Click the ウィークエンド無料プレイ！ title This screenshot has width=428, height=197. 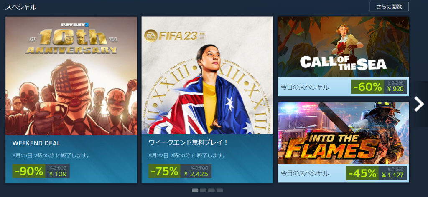[x=189, y=142]
